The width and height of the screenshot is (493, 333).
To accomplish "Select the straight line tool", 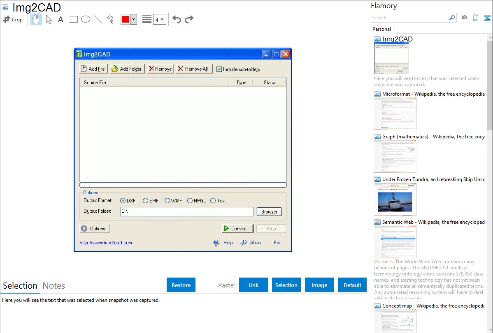I will 98,19.
